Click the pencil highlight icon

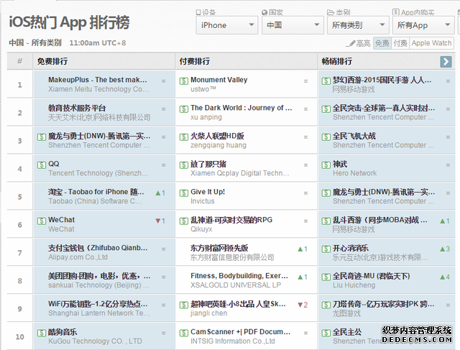point(351,43)
